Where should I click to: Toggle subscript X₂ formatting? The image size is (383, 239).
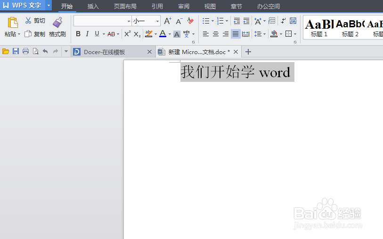coord(137,34)
